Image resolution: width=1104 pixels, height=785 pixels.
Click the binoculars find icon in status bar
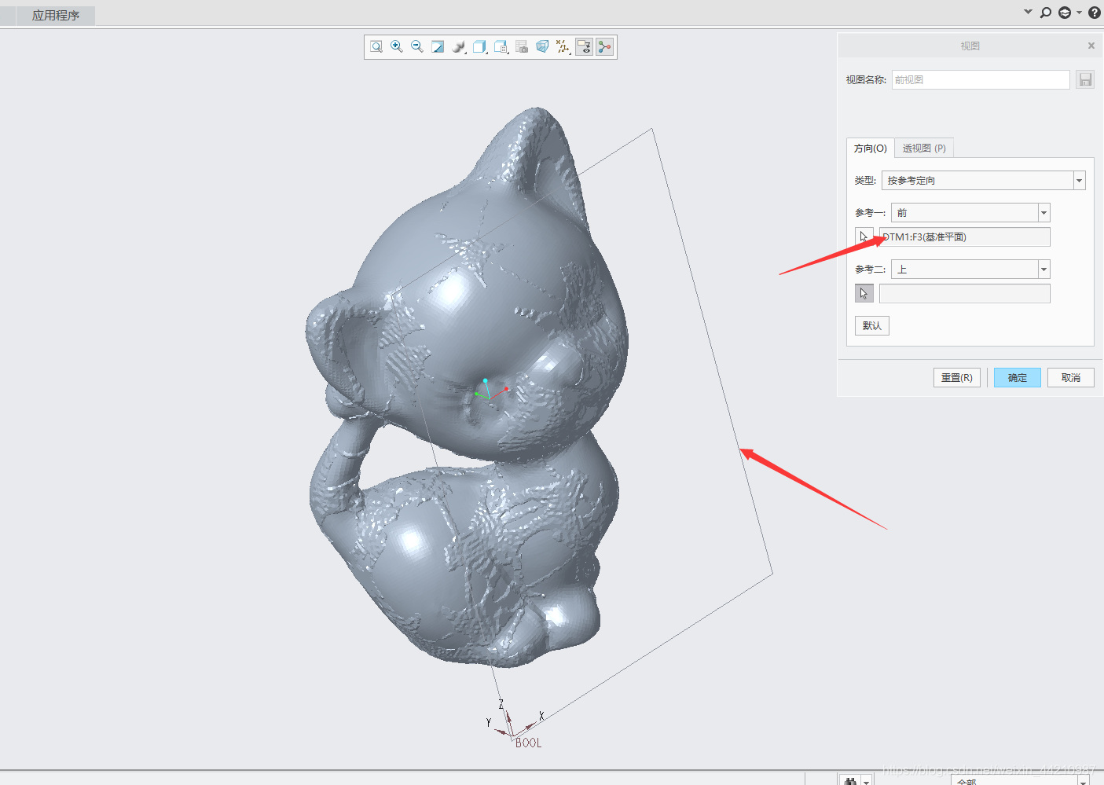(x=850, y=781)
